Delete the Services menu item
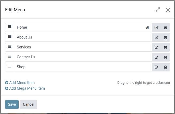This screenshot has height=114, width=175. click(x=165, y=47)
